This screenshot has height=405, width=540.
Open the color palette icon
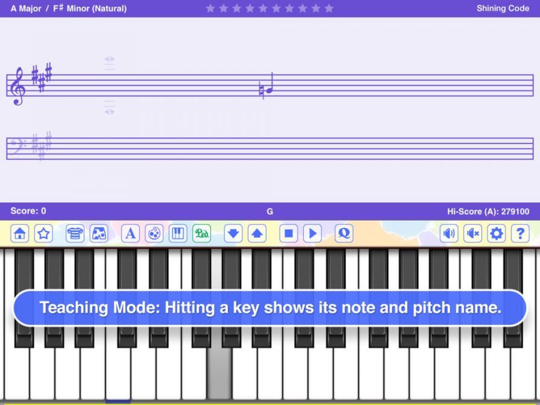click(154, 234)
